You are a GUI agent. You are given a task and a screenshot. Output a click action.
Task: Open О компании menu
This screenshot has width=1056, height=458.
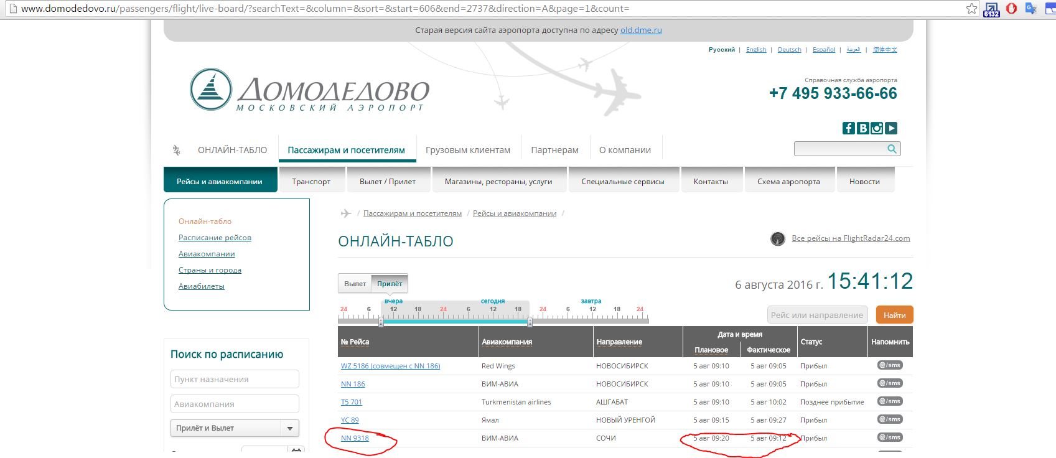[x=625, y=150]
